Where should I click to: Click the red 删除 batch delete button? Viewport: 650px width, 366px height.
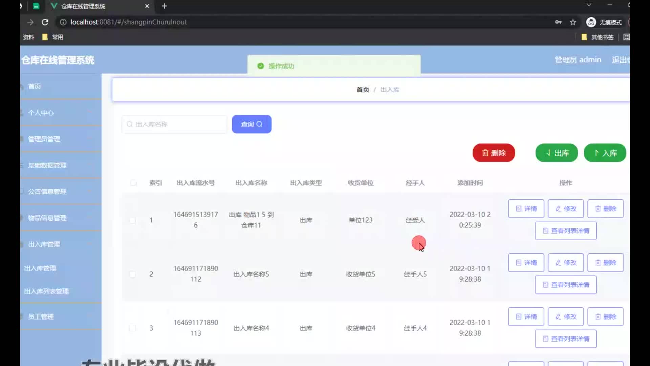(494, 153)
